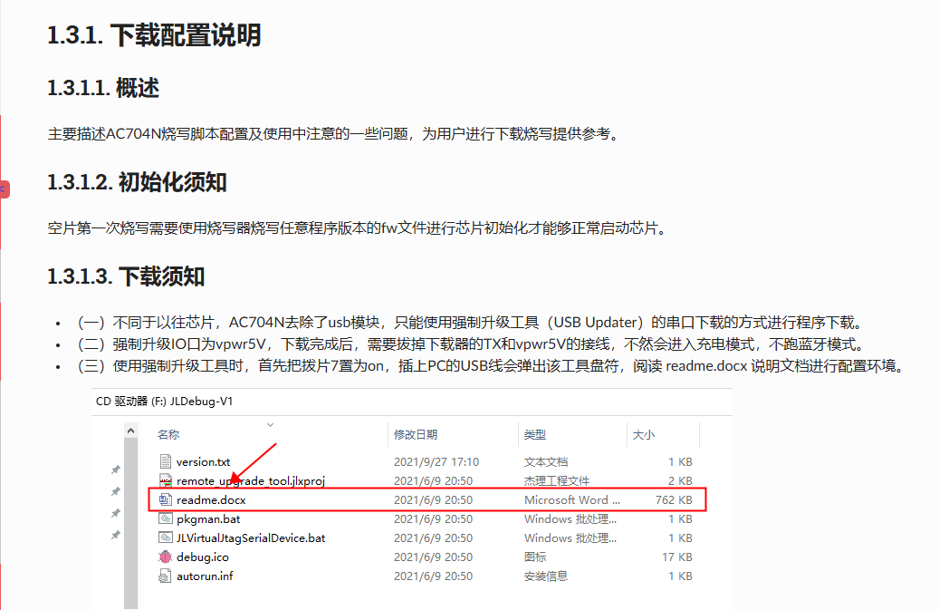Click the CD 驱动器 (F:) JLDebug-V1 title

(165, 401)
